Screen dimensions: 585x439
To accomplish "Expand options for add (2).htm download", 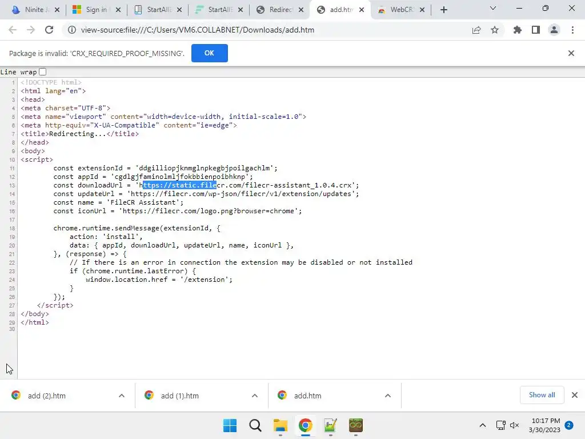I will (x=122, y=396).
